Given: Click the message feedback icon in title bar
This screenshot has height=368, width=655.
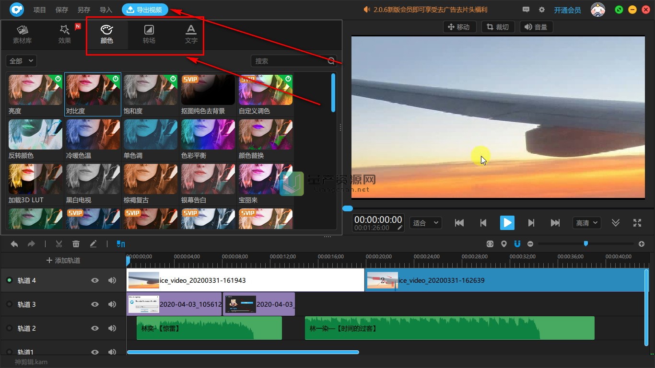Looking at the screenshot, I should click(x=526, y=10).
